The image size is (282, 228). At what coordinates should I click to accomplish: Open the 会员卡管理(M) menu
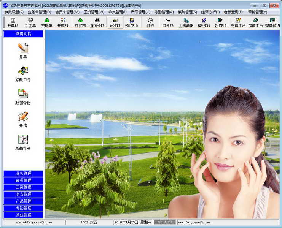67,12
